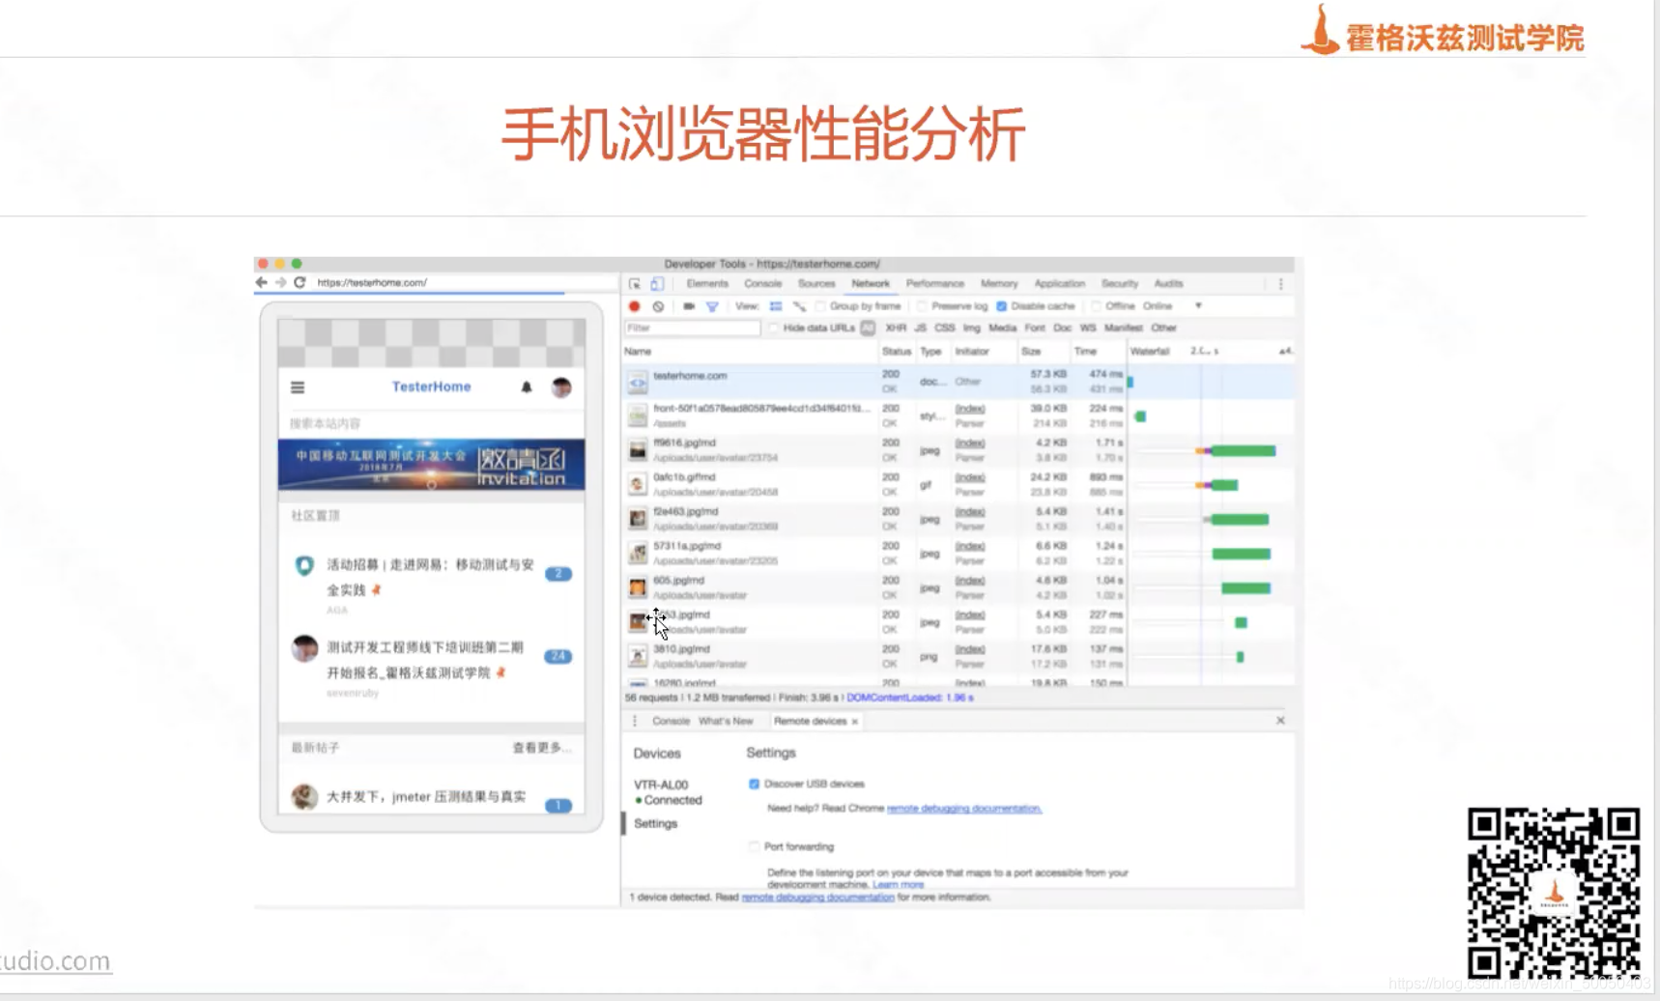Click the browser forward arrow
Viewport: 1660px width, 1001px height.
point(281,282)
